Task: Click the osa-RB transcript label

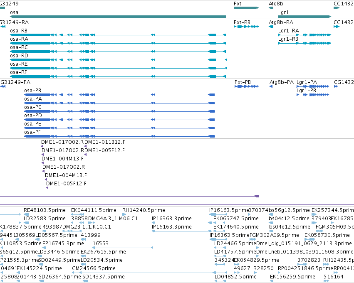Action: coord(19,31)
